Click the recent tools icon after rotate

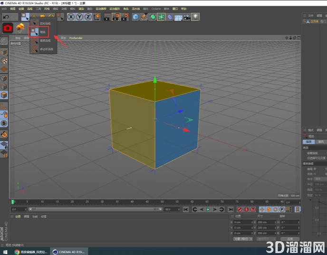click(60, 17)
